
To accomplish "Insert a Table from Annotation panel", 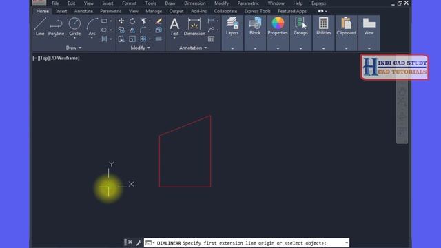I will tap(211, 39).
